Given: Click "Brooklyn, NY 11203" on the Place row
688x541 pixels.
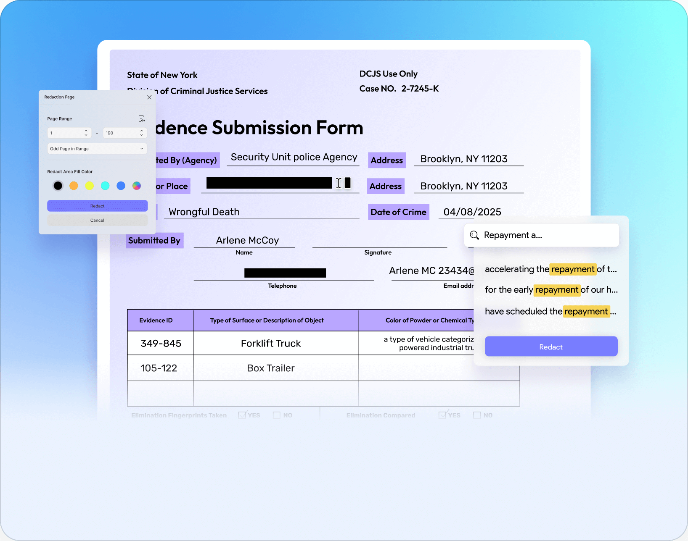Looking at the screenshot, I should (x=464, y=186).
